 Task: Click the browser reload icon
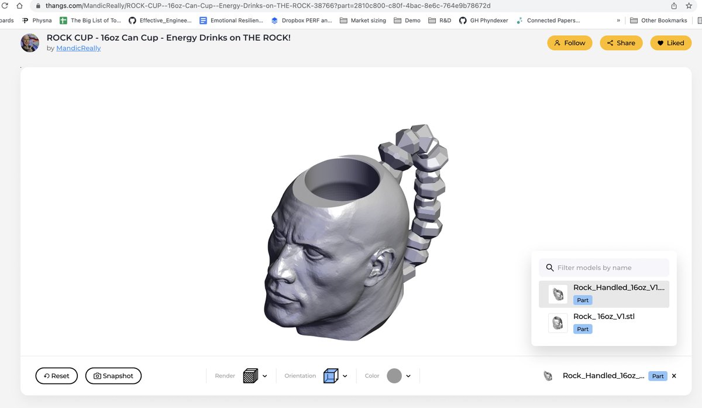point(5,6)
